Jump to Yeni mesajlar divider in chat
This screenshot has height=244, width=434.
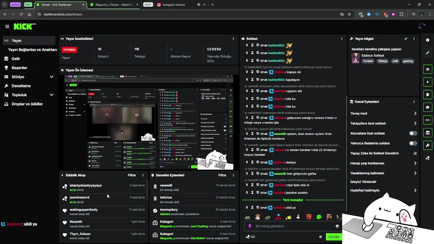click(293, 200)
